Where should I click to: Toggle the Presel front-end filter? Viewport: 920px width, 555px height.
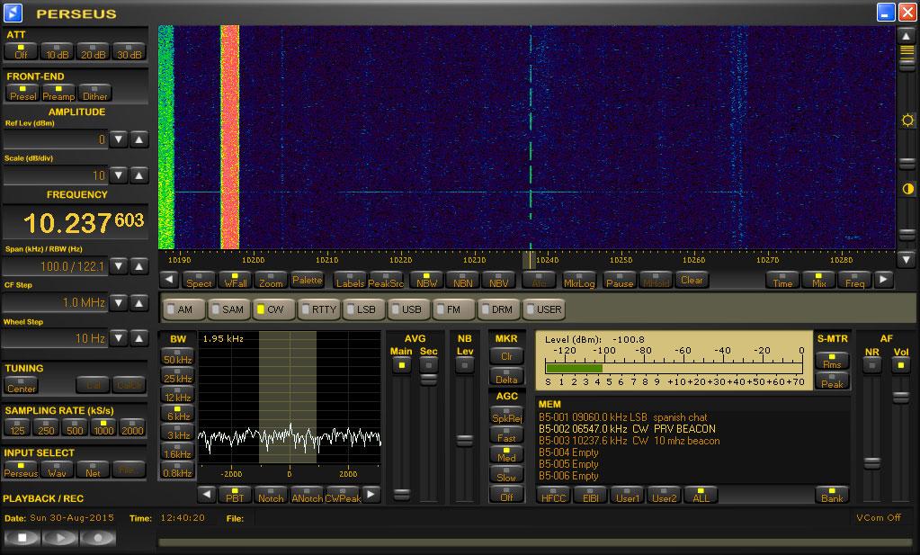point(22,94)
